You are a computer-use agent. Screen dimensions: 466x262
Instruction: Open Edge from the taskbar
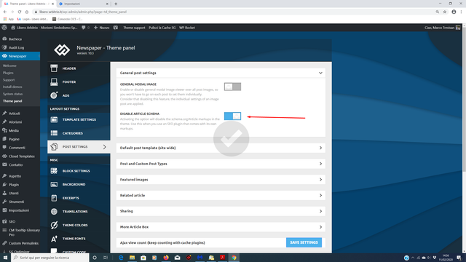[x=121, y=258]
